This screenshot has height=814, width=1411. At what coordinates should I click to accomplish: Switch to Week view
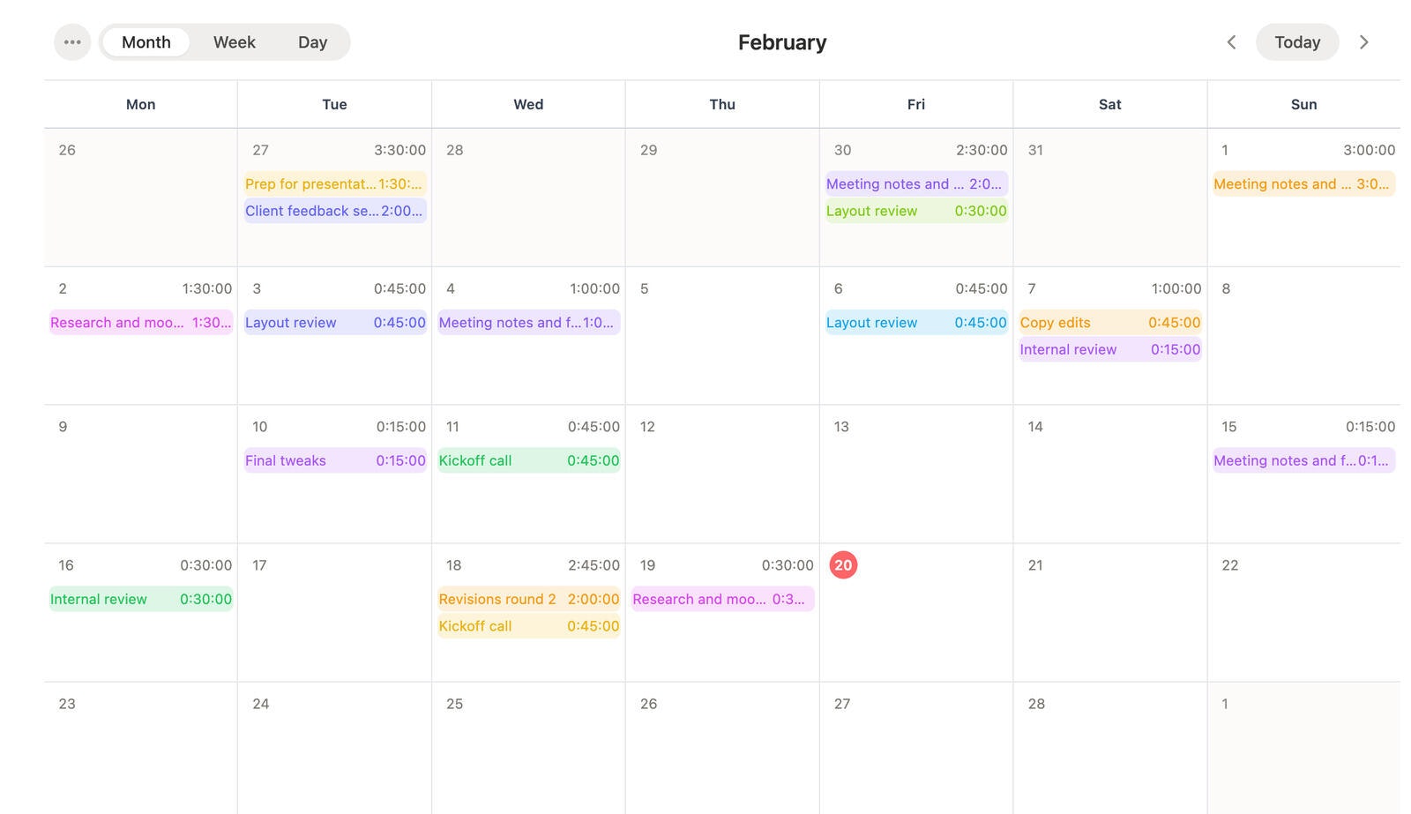point(233,41)
